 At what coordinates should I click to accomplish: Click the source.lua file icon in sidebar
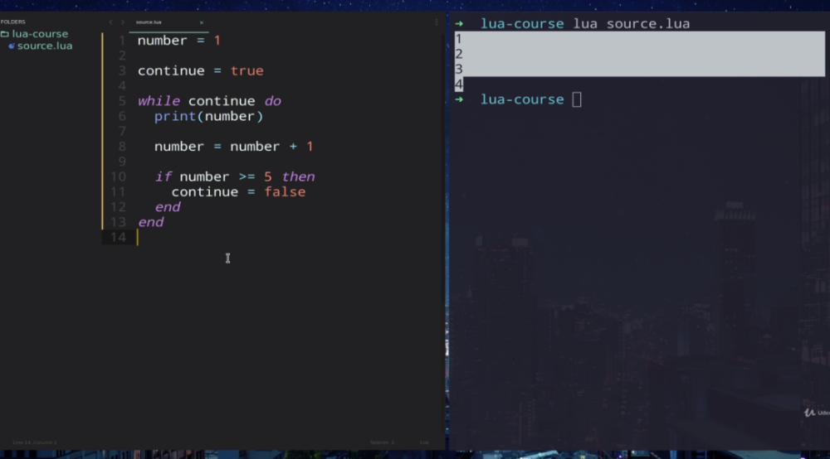[x=12, y=46]
